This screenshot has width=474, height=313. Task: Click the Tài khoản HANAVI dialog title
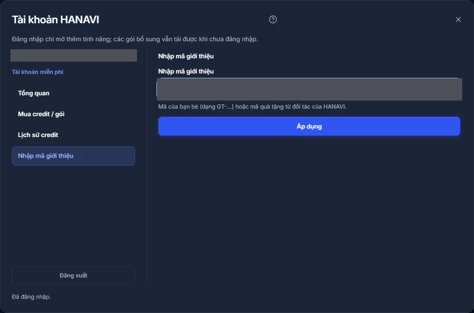[55, 19]
